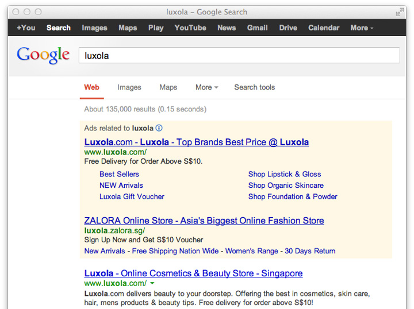Image resolution: width=414 pixels, height=309 pixels.
Task: Open the NEW Arrivals sitelink
Action: click(x=121, y=186)
